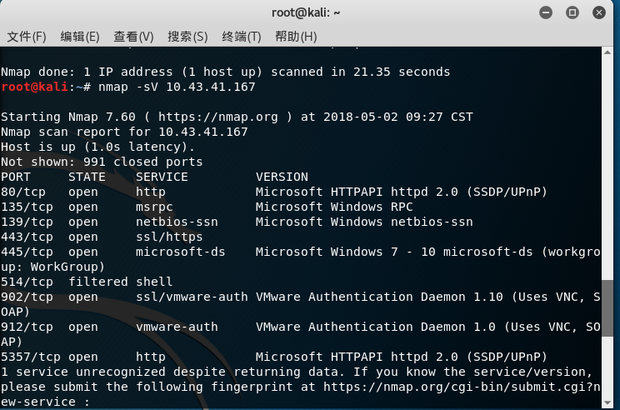Open the 查看(V) menu
Viewport: 620px width, 410px height.
pyautogui.click(x=133, y=37)
